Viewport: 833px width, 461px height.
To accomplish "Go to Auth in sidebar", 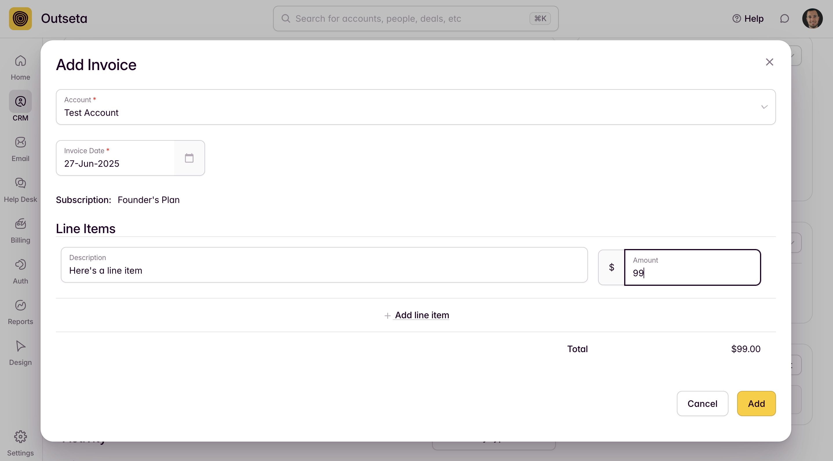I will coord(20,272).
